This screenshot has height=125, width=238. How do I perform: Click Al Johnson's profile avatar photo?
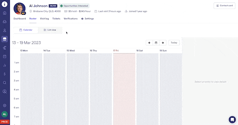pyautogui.click(x=20, y=8)
